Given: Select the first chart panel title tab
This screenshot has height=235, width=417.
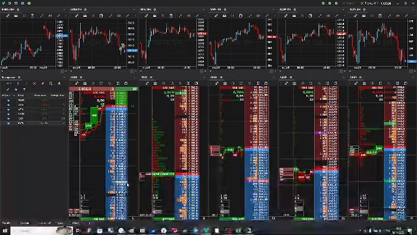Looking at the screenshot, I should 8,10.
